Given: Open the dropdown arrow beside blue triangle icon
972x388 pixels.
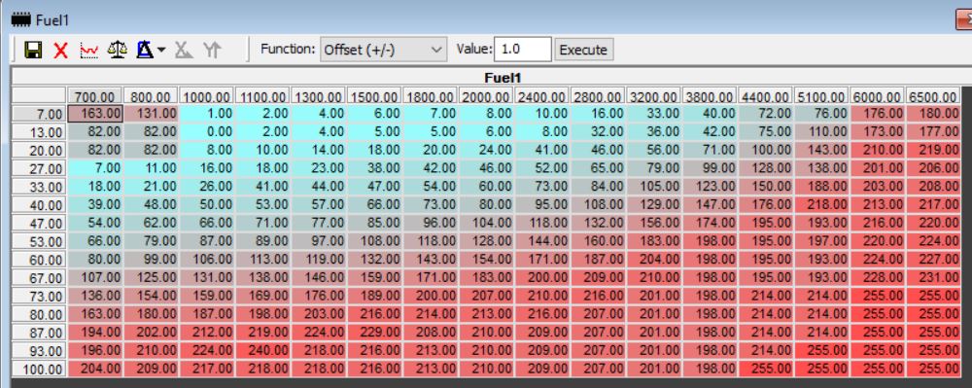Looking at the screenshot, I should [161, 50].
